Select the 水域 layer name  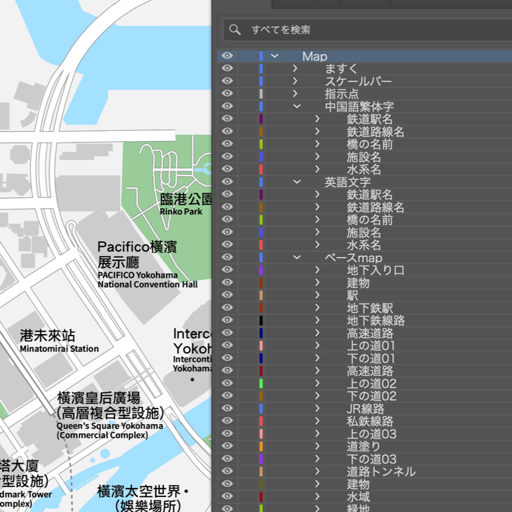(358, 496)
